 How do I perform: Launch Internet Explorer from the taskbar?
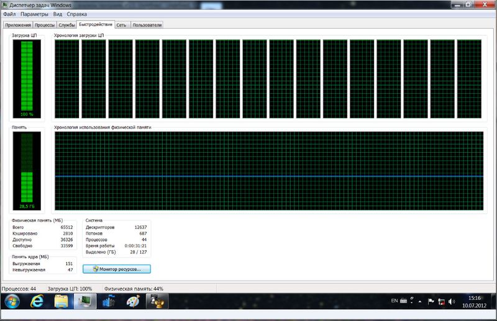(x=37, y=301)
